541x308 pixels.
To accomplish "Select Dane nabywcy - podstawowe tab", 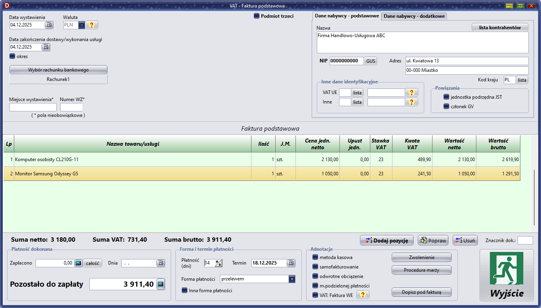I will [x=347, y=16].
